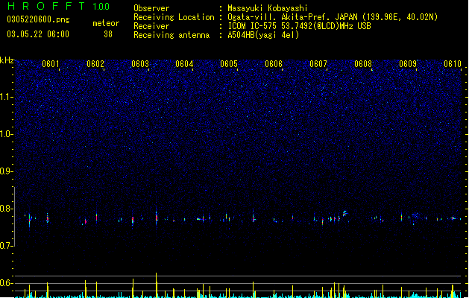Viewport: 469px width, 298px height.
Task: Click the 0601 time marker
Action: coord(51,64)
